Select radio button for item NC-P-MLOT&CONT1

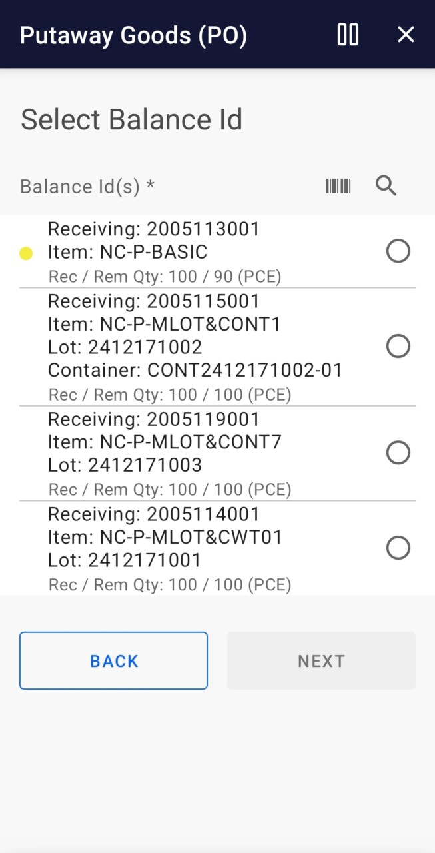click(398, 347)
